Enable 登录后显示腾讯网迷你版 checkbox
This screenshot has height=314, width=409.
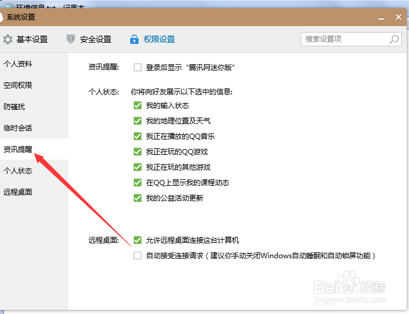click(x=137, y=68)
